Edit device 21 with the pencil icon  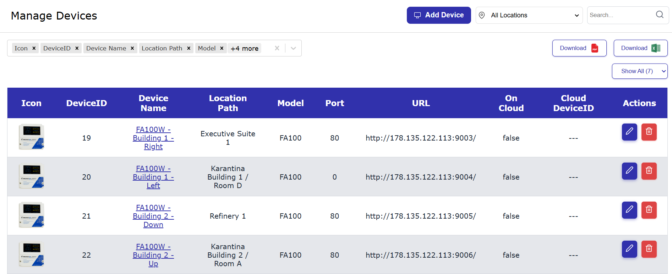pyautogui.click(x=629, y=210)
